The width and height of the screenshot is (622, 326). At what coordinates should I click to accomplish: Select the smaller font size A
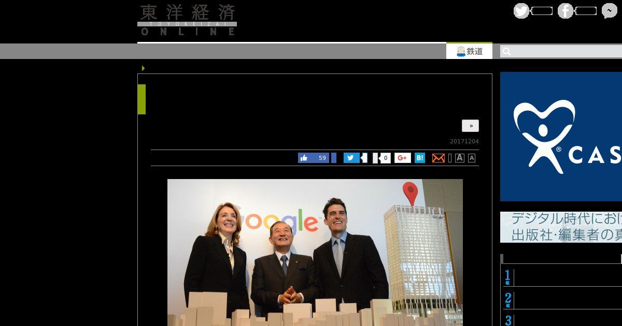pyautogui.click(x=472, y=158)
